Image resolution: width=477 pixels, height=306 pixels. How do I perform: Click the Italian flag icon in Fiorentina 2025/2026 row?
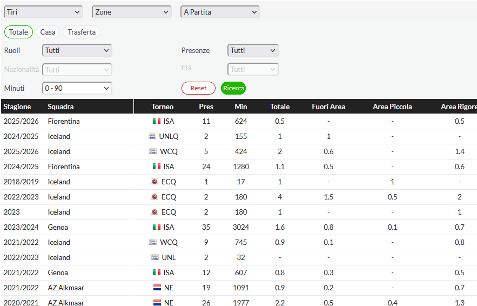coord(157,121)
